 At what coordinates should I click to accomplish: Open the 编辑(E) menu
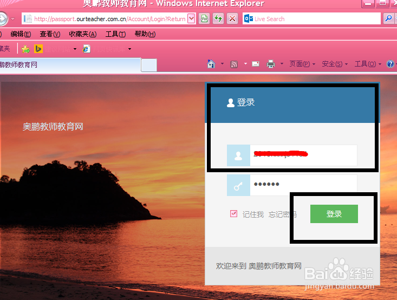point(21,34)
